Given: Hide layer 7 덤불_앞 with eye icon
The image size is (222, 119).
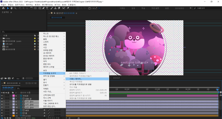Looking at the screenshot, I should pos(2,99).
